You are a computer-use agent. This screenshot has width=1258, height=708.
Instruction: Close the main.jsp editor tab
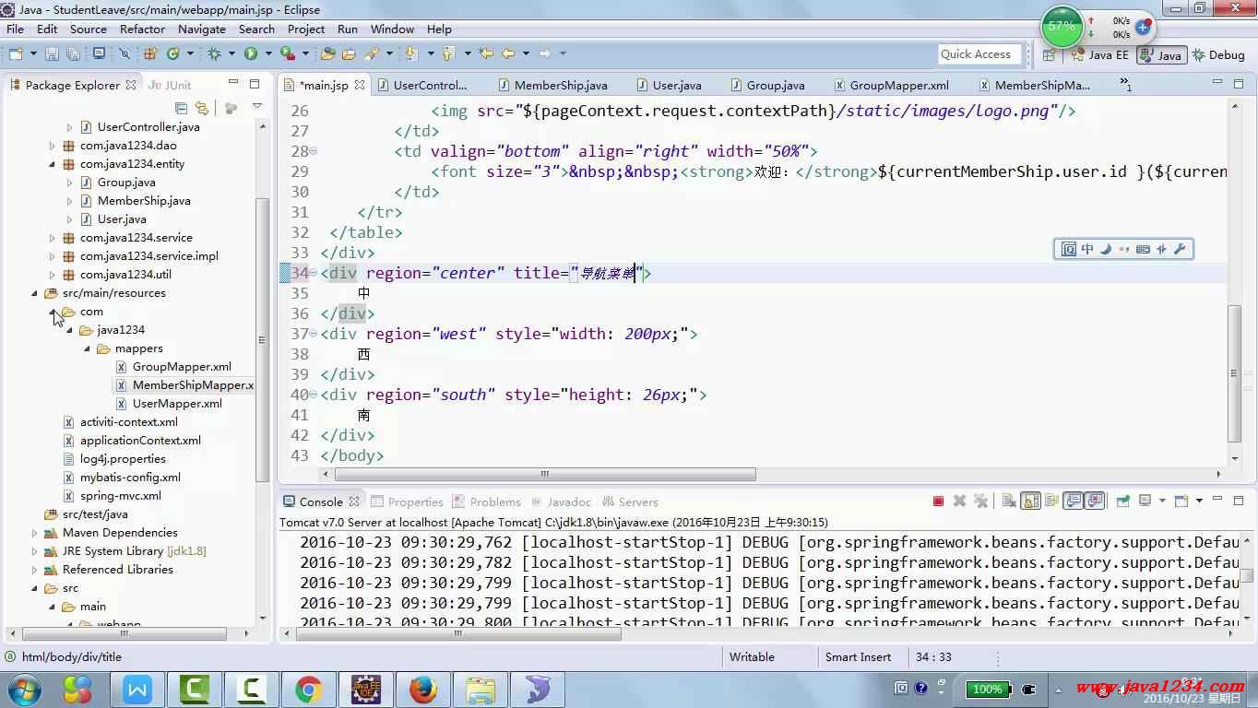coord(359,85)
